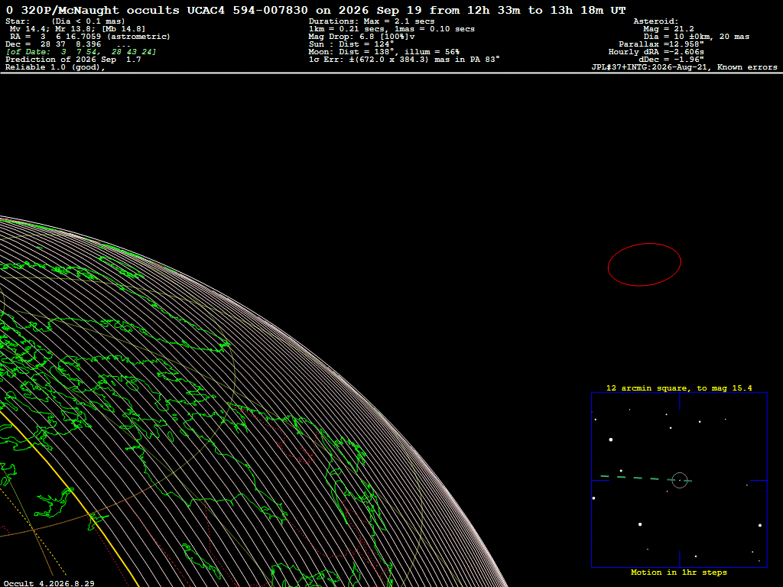Click the '1σ Err' uncertainty line
Viewport: 783px width, 587px height.
[404, 60]
